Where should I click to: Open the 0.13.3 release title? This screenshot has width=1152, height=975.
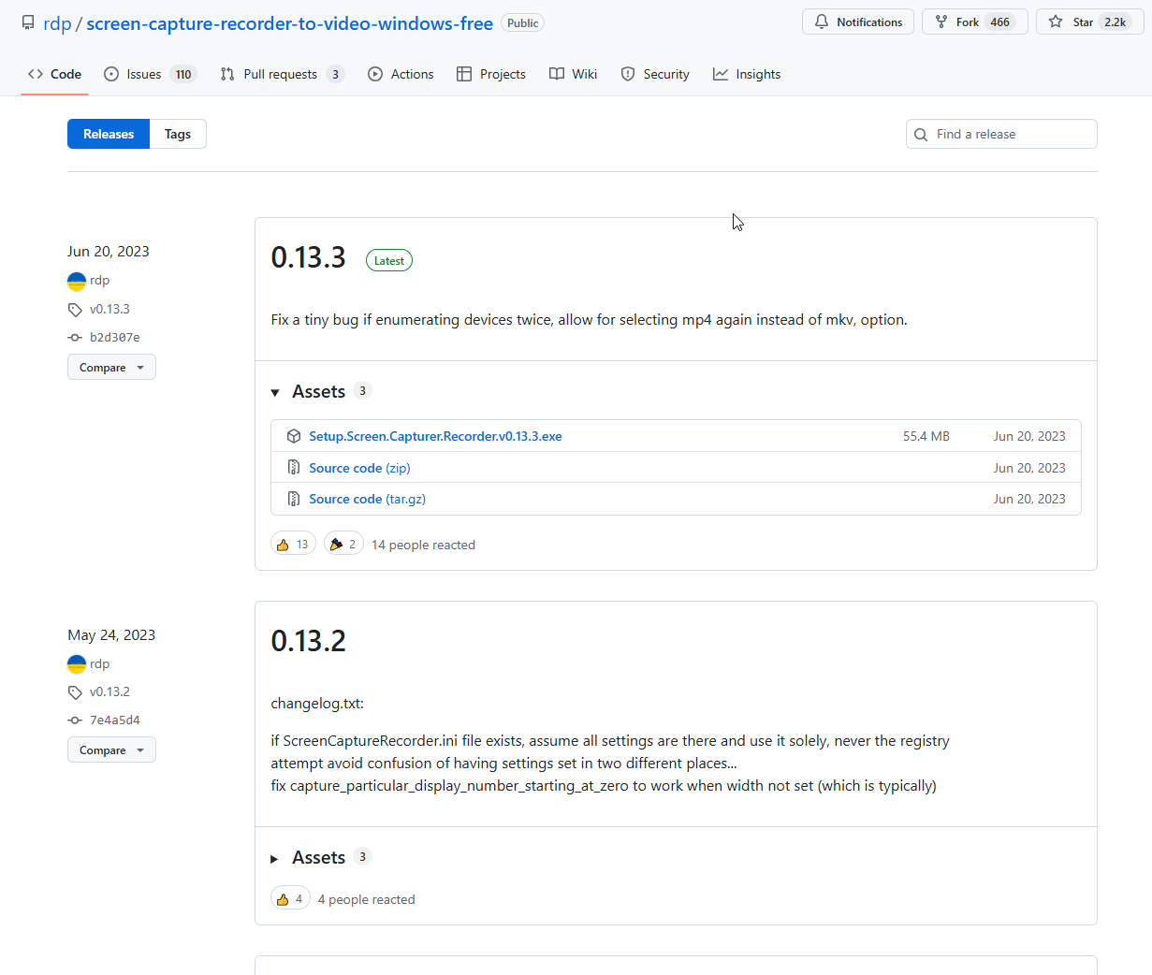pyautogui.click(x=308, y=257)
